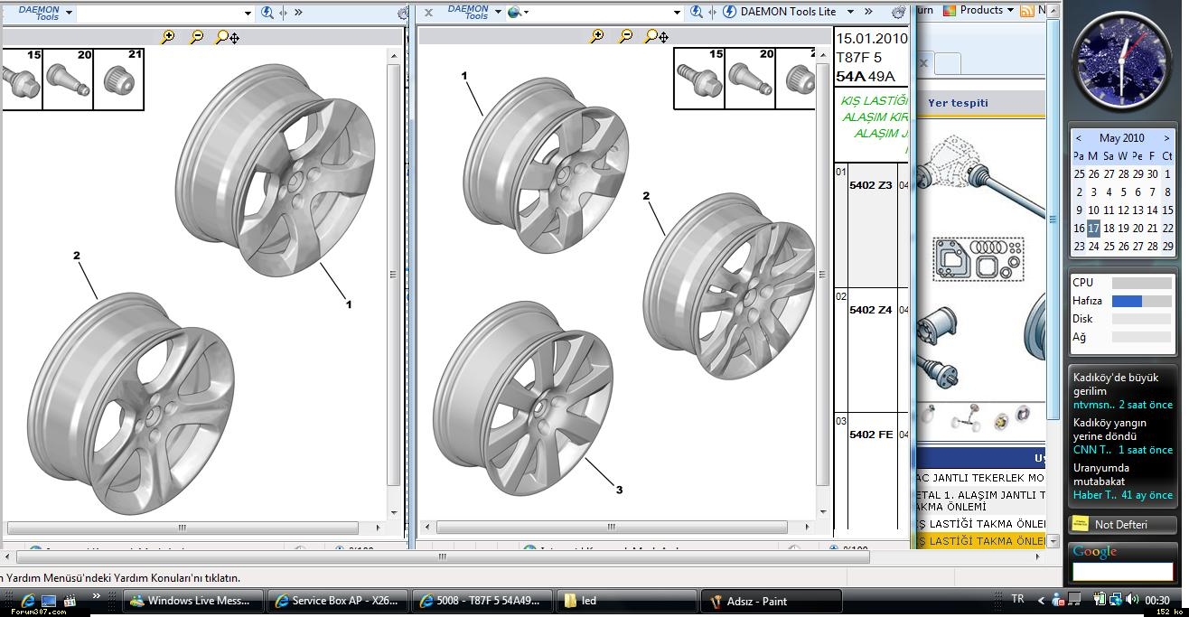Screen dimensions: 1189x617
Task: Close the right DAEMON toolbar with the X
Action: [428, 13]
